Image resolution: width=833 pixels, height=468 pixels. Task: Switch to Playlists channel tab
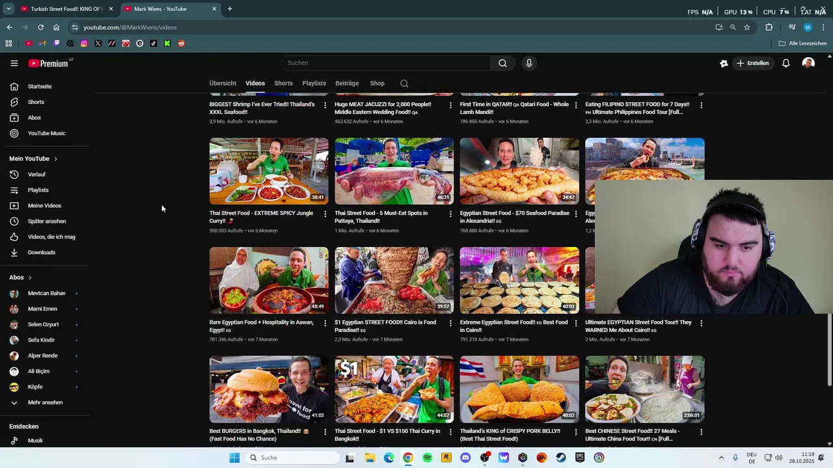click(x=314, y=83)
